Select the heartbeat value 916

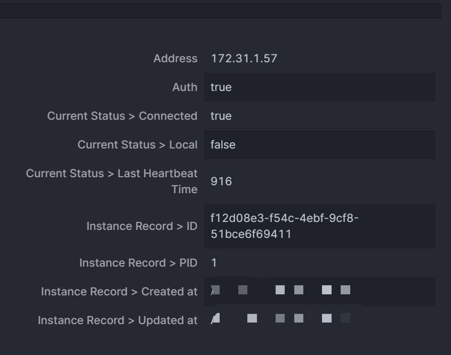tap(221, 181)
